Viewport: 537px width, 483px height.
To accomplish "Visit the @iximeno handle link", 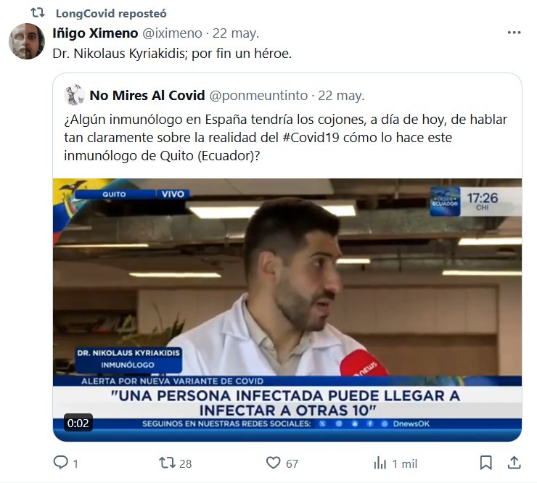I will tap(172, 33).
